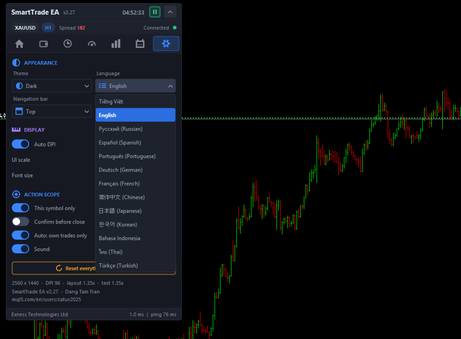
Task: Open the bar chart statistics tab
Action: (116, 44)
